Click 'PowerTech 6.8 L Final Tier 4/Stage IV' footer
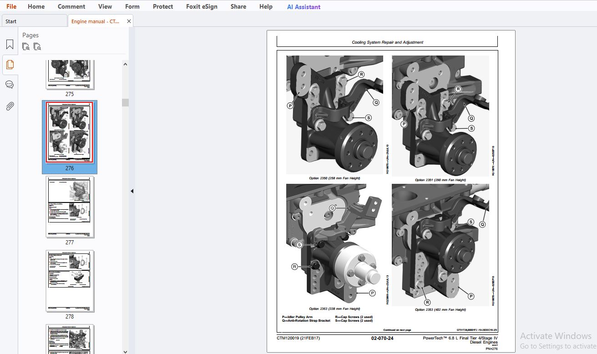This screenshot has width=597, height=354. click(x=460, y=338)
